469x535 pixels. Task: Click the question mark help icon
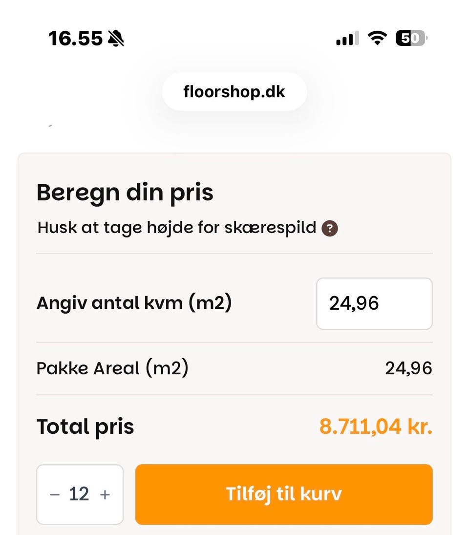330,228
